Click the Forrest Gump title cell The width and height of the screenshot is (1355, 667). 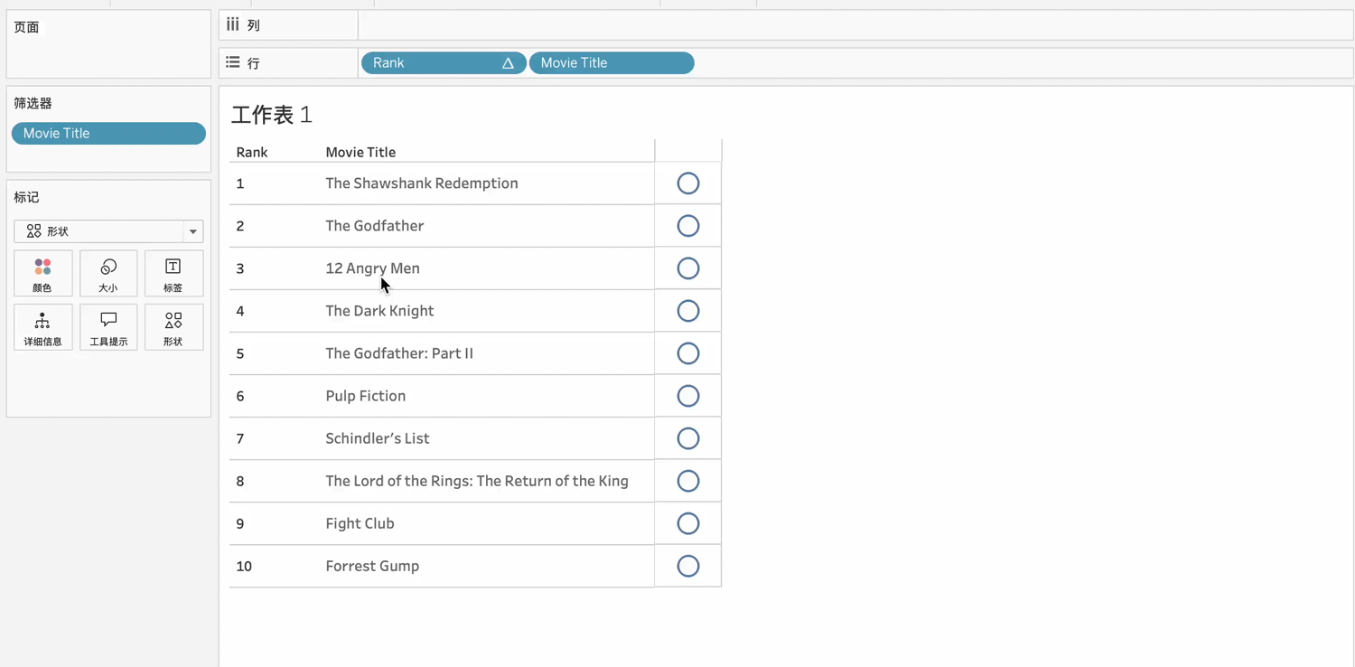pyautogui.click(x=372, y=566)
